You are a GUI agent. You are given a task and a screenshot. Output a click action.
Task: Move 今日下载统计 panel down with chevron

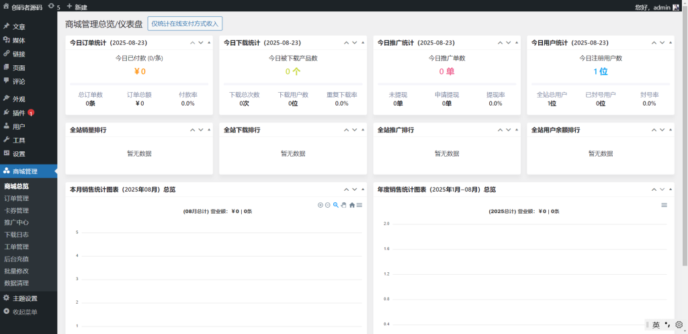[x=354, y=42]
